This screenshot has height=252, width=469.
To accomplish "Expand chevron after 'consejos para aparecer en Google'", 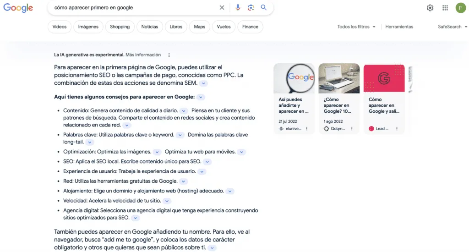I will click(x=201, y=97).
